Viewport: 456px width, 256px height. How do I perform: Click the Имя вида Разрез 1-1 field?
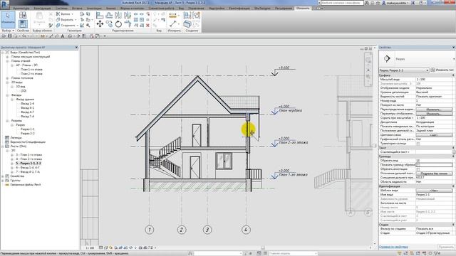click(x=434, y=195)
